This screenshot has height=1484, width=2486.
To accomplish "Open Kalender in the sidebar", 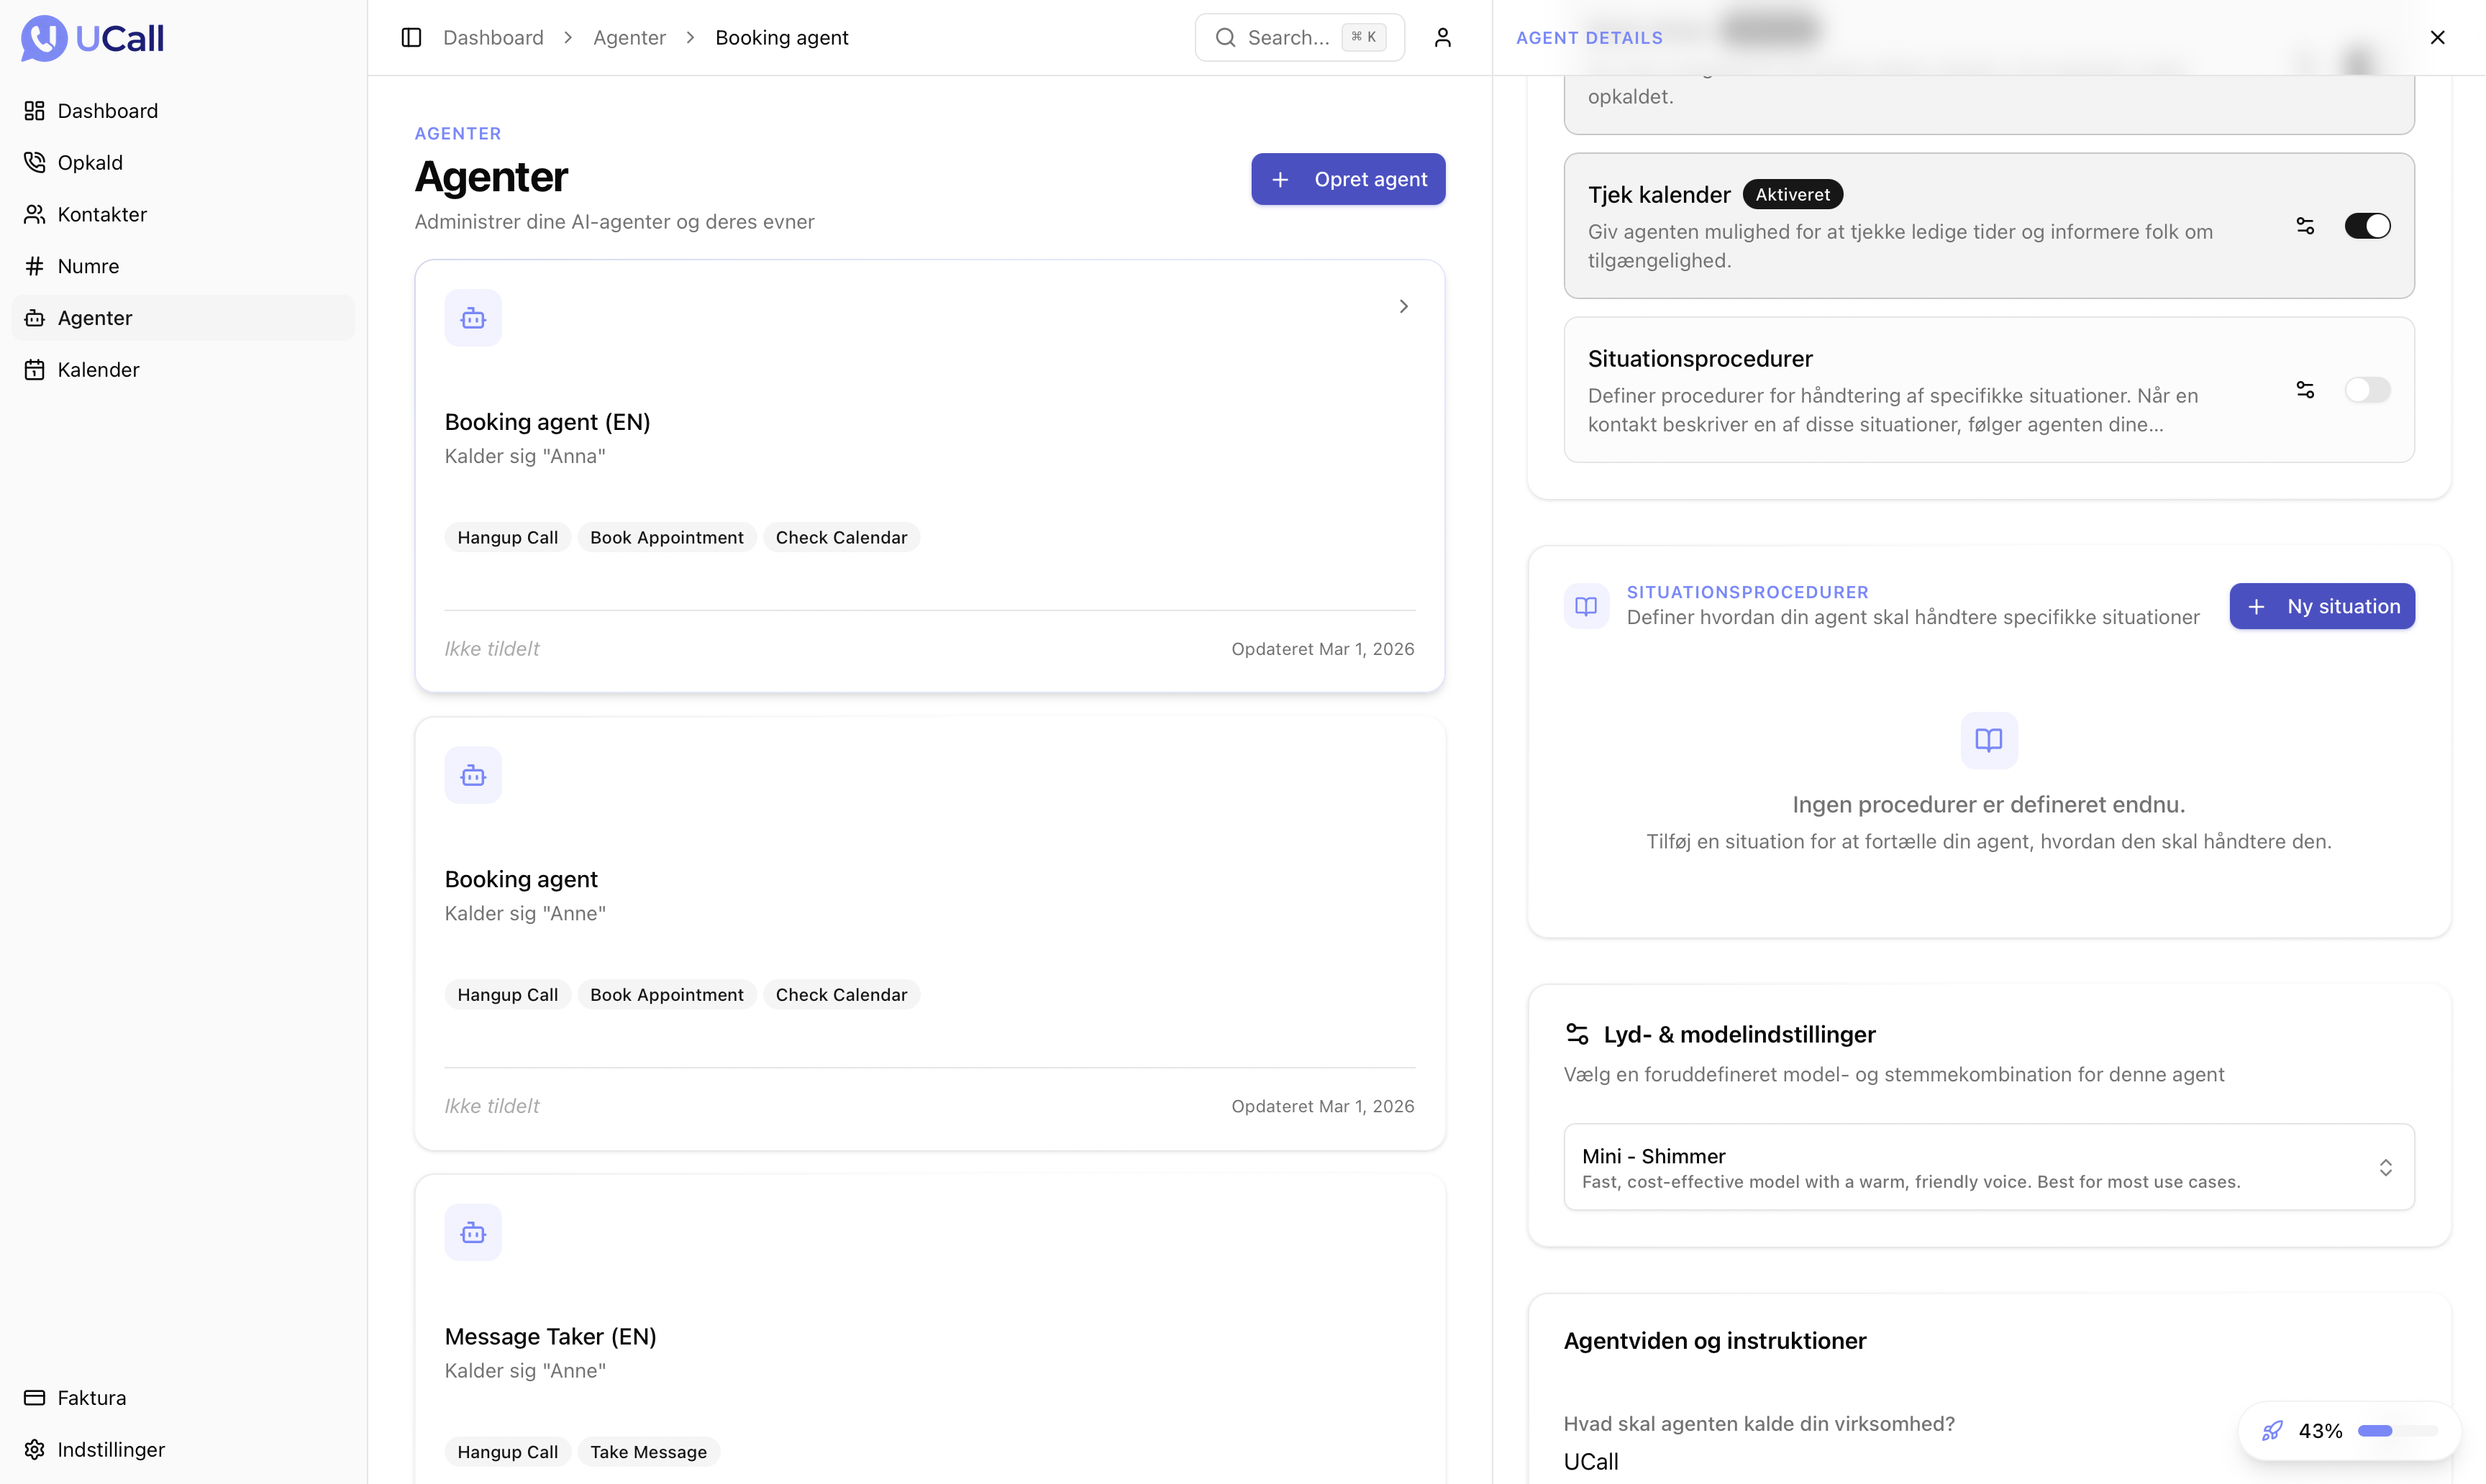I will click(x=183, y=370).
